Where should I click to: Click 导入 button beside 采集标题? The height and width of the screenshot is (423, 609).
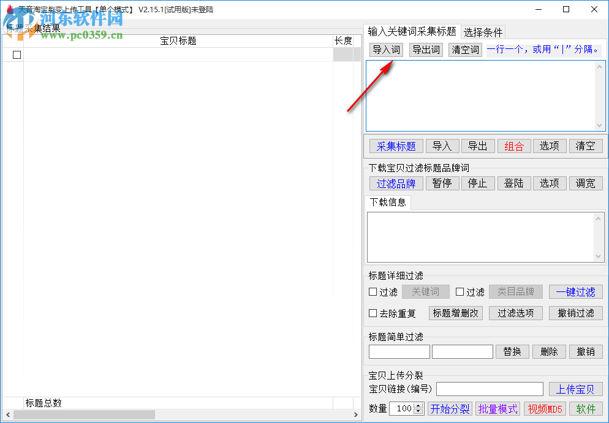[442, 146]
